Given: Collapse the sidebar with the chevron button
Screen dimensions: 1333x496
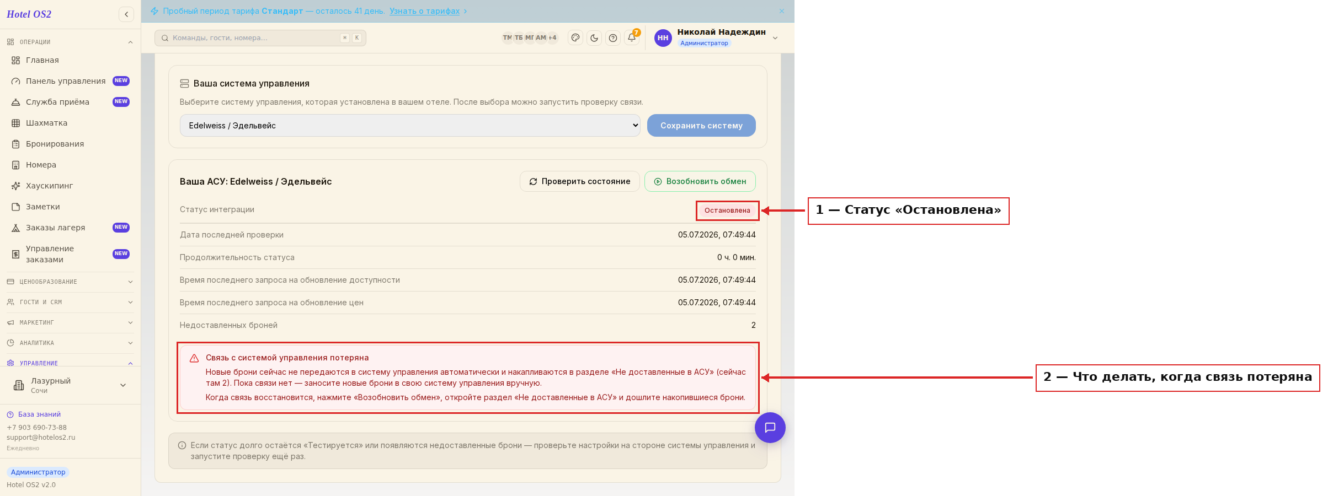Looking at the screenshot, I should [126, 14].
